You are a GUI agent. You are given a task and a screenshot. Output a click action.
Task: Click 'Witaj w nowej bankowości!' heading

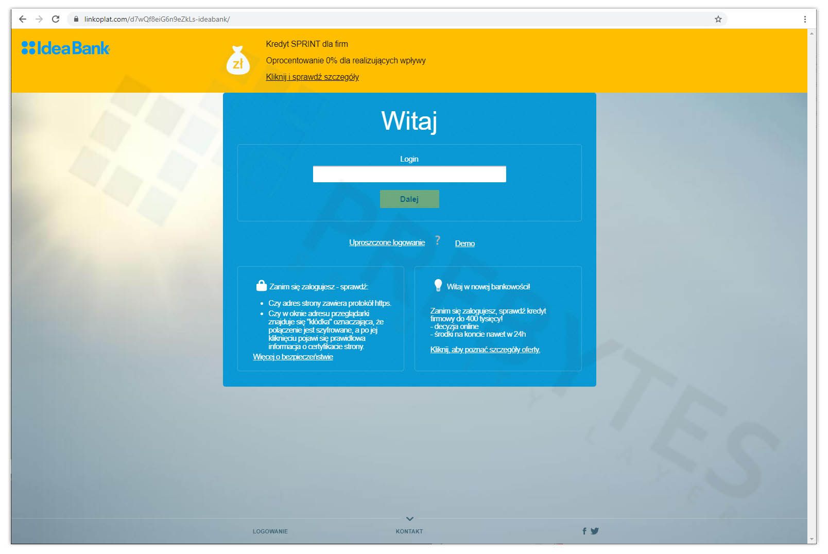click(x=488, y=287)
